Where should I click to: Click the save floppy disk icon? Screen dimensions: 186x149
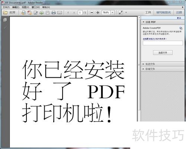48,13
